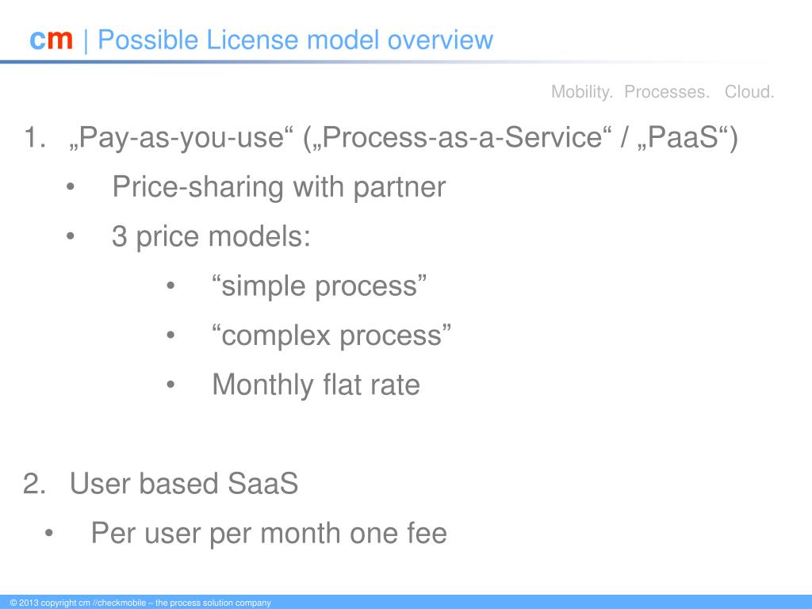The image size is (812, 609).
Task: Select the 'complex process' sub-bullet
Action: 332,335
